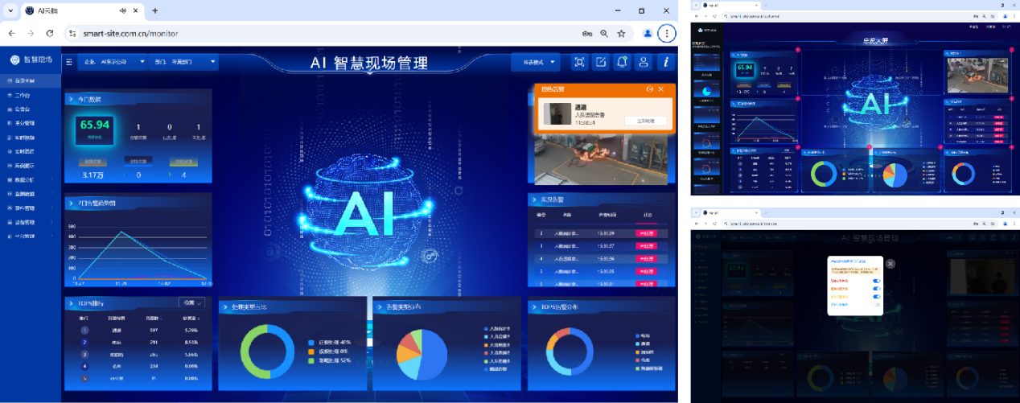
Task: Open the 部门 department dropdown
Action: [183, 61]
